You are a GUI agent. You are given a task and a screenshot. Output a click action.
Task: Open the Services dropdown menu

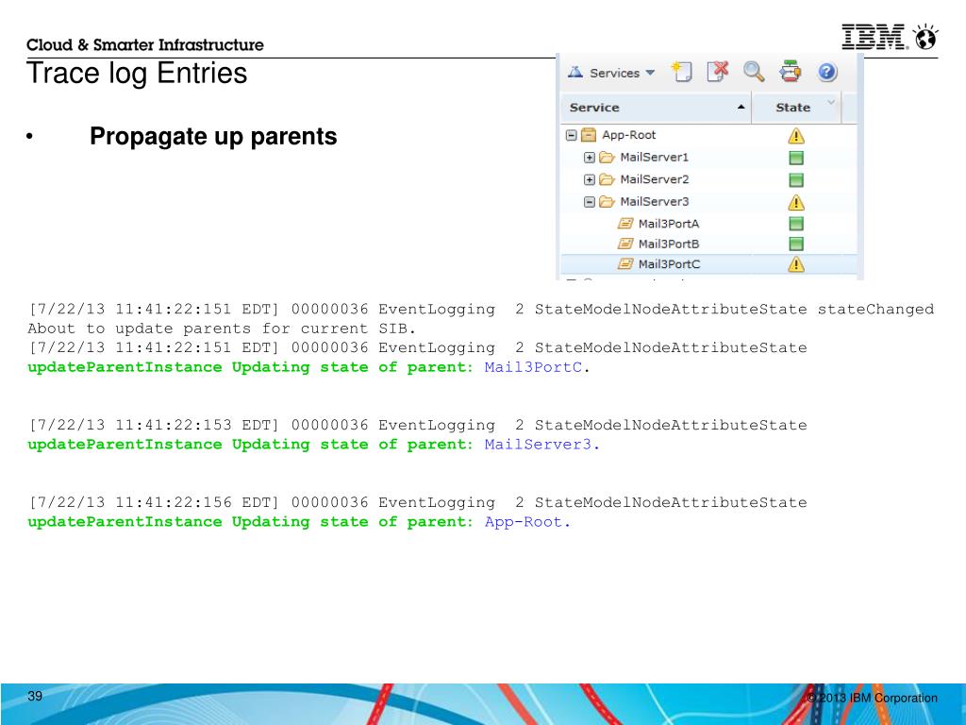(611, 73)
